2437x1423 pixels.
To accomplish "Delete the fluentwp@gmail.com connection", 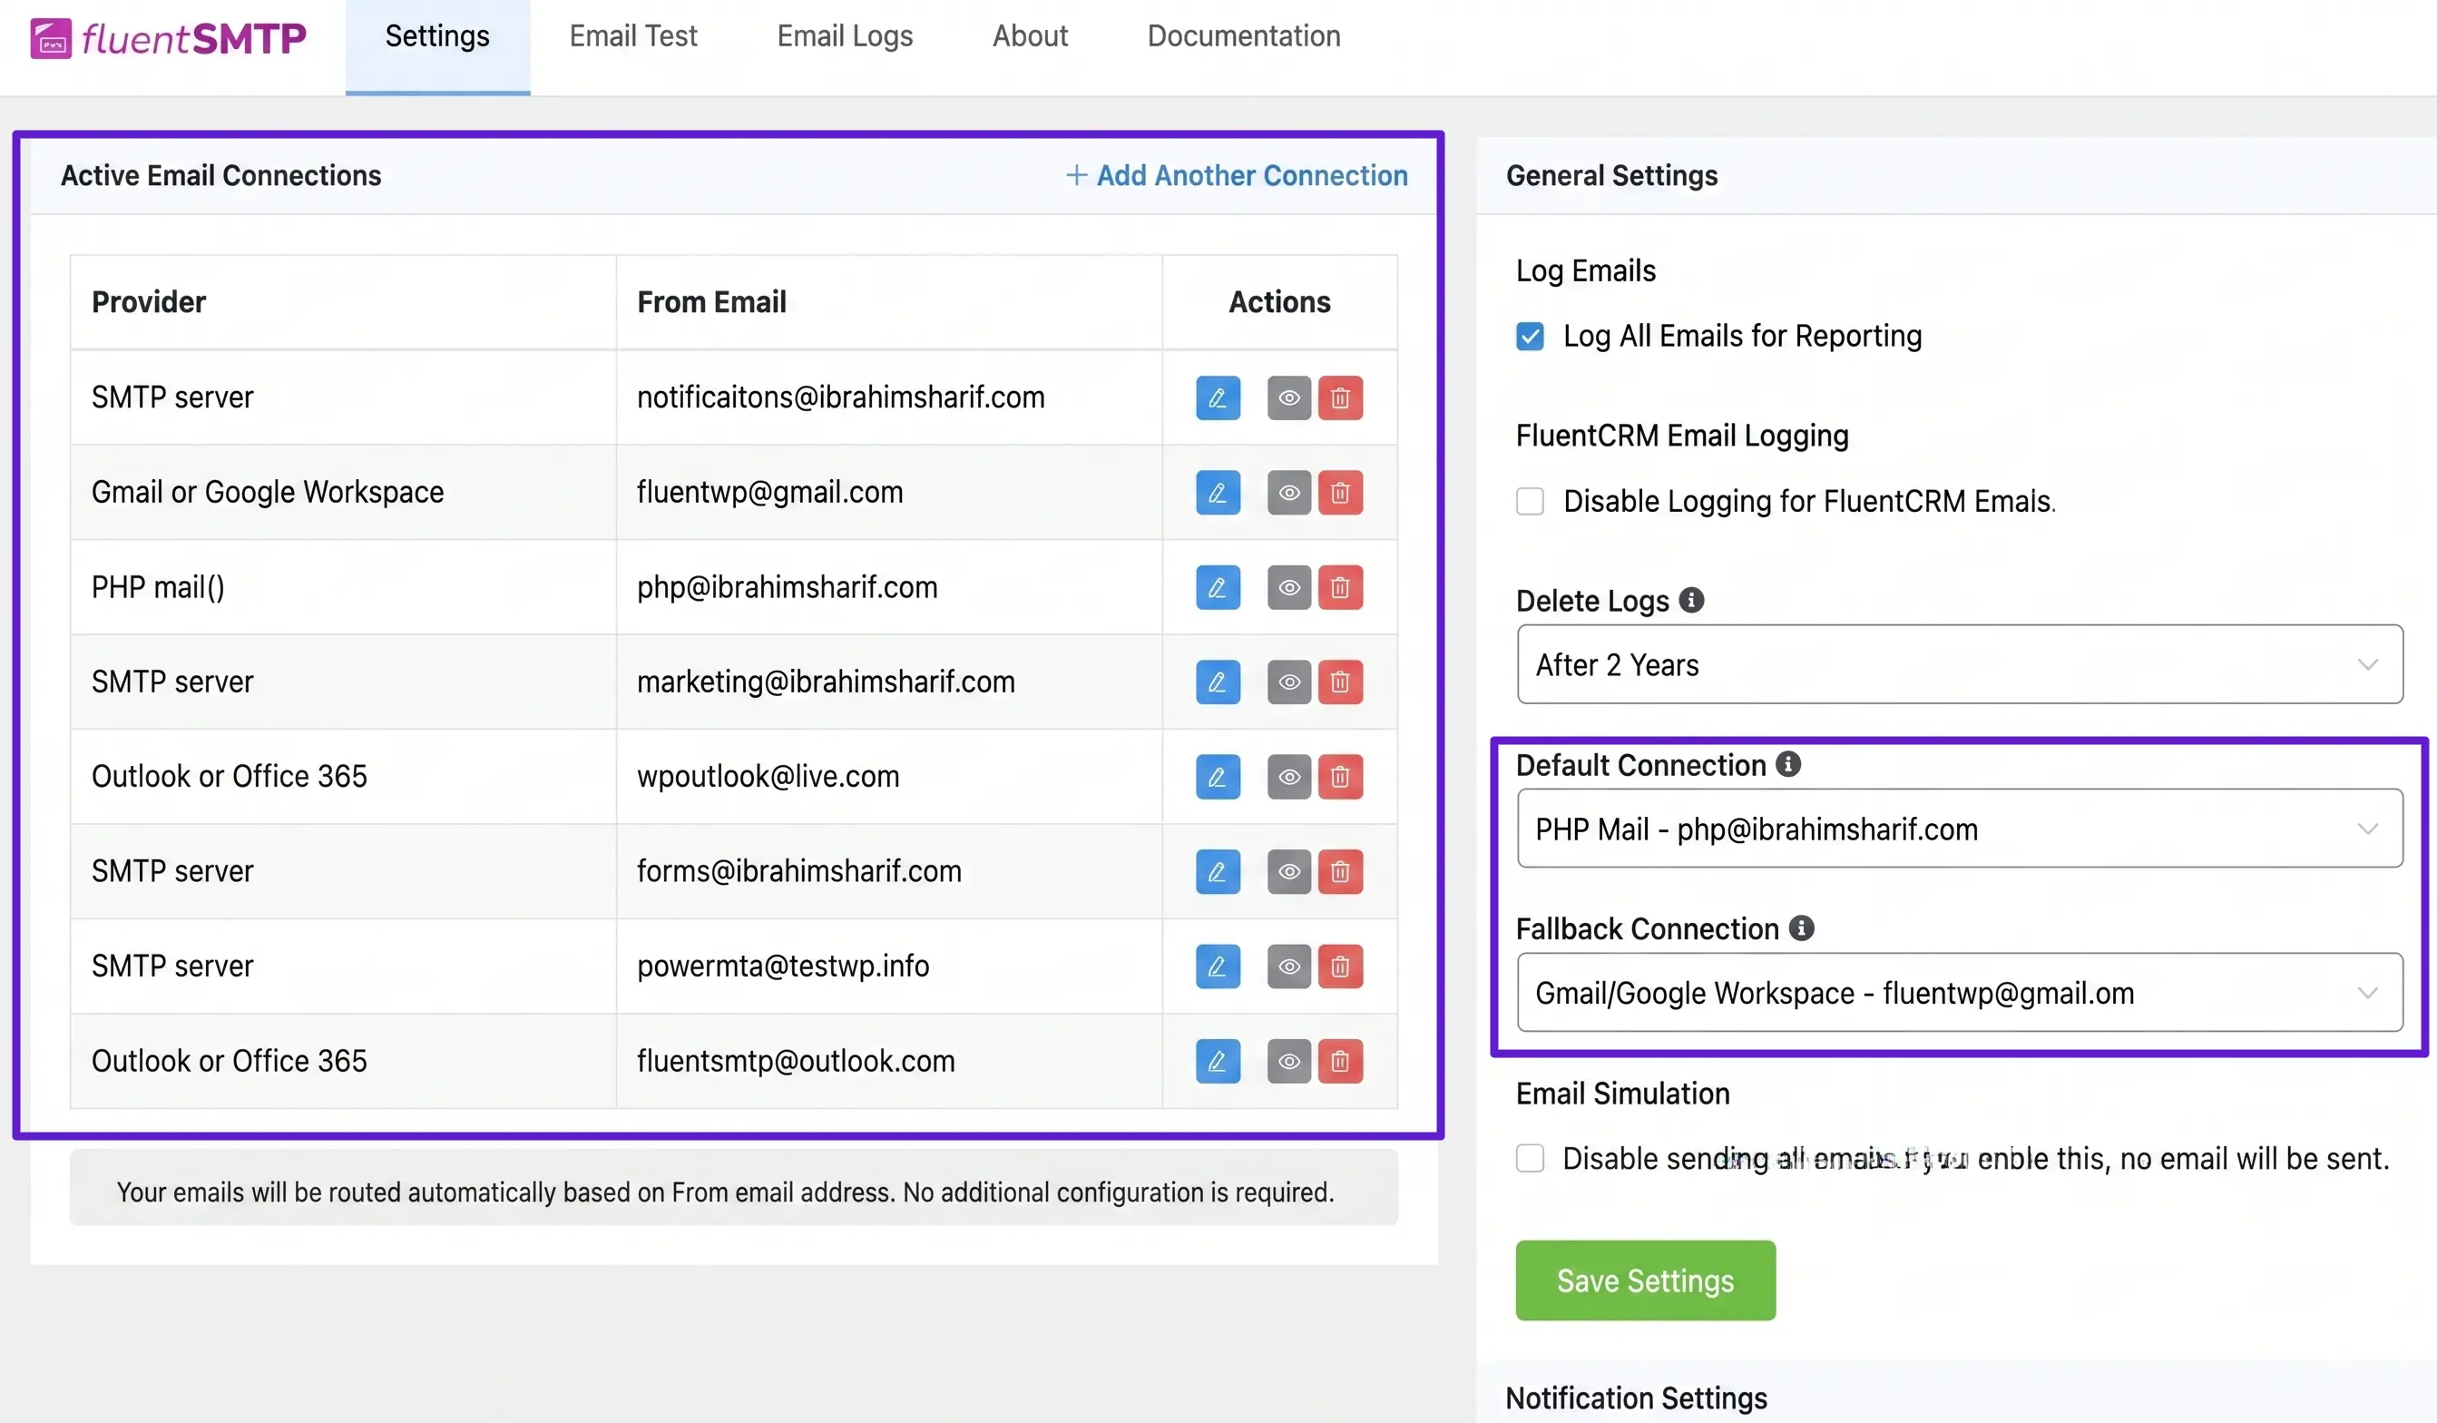I will (x=1339, y=493).
